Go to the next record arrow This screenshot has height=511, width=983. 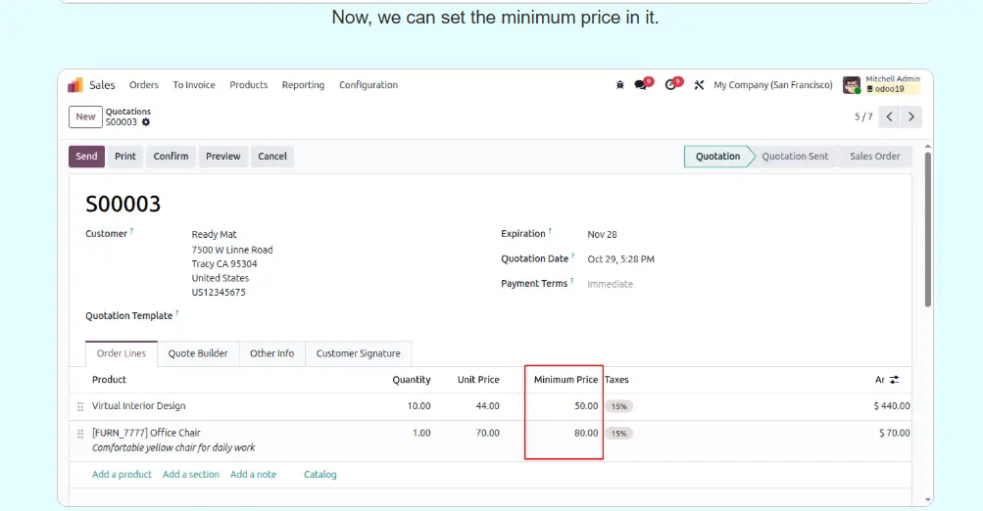point(911,116)
